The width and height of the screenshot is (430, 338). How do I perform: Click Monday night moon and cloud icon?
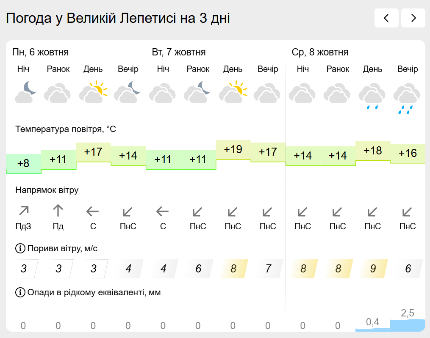[25, 92]
